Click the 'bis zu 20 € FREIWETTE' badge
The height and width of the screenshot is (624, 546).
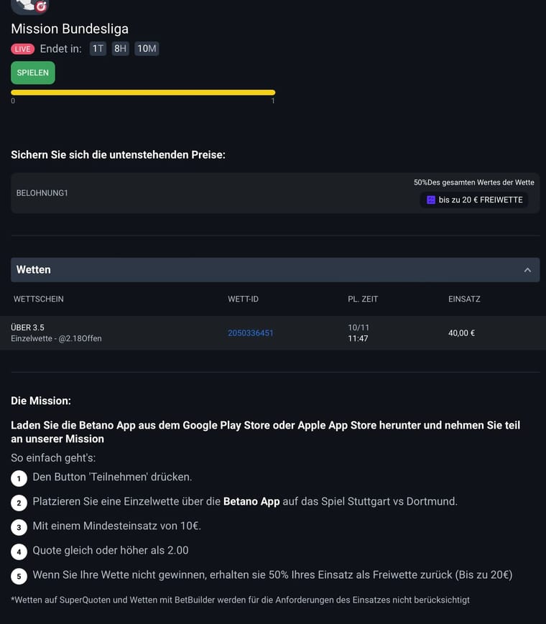coord(474,200)
